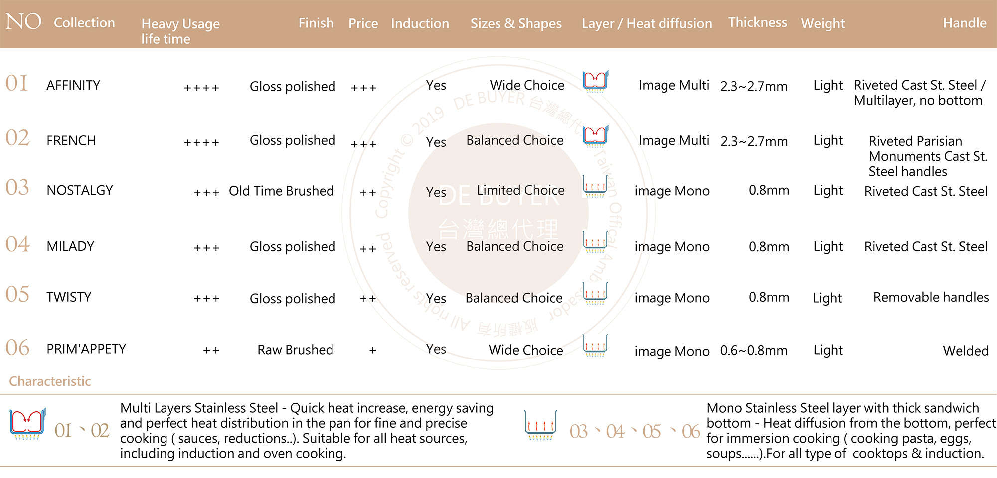Click the Old Time Brushed finish text
Viewport: 997px width, 478px height.
coord(281,191)
